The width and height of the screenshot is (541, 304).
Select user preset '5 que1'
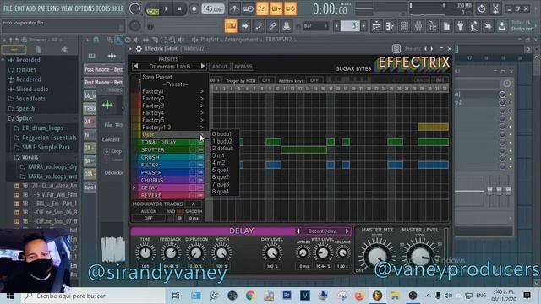[225, 170]
